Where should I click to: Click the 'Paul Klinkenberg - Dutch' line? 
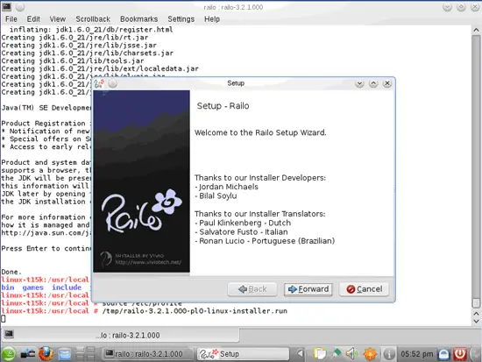[x=243, y=223]
